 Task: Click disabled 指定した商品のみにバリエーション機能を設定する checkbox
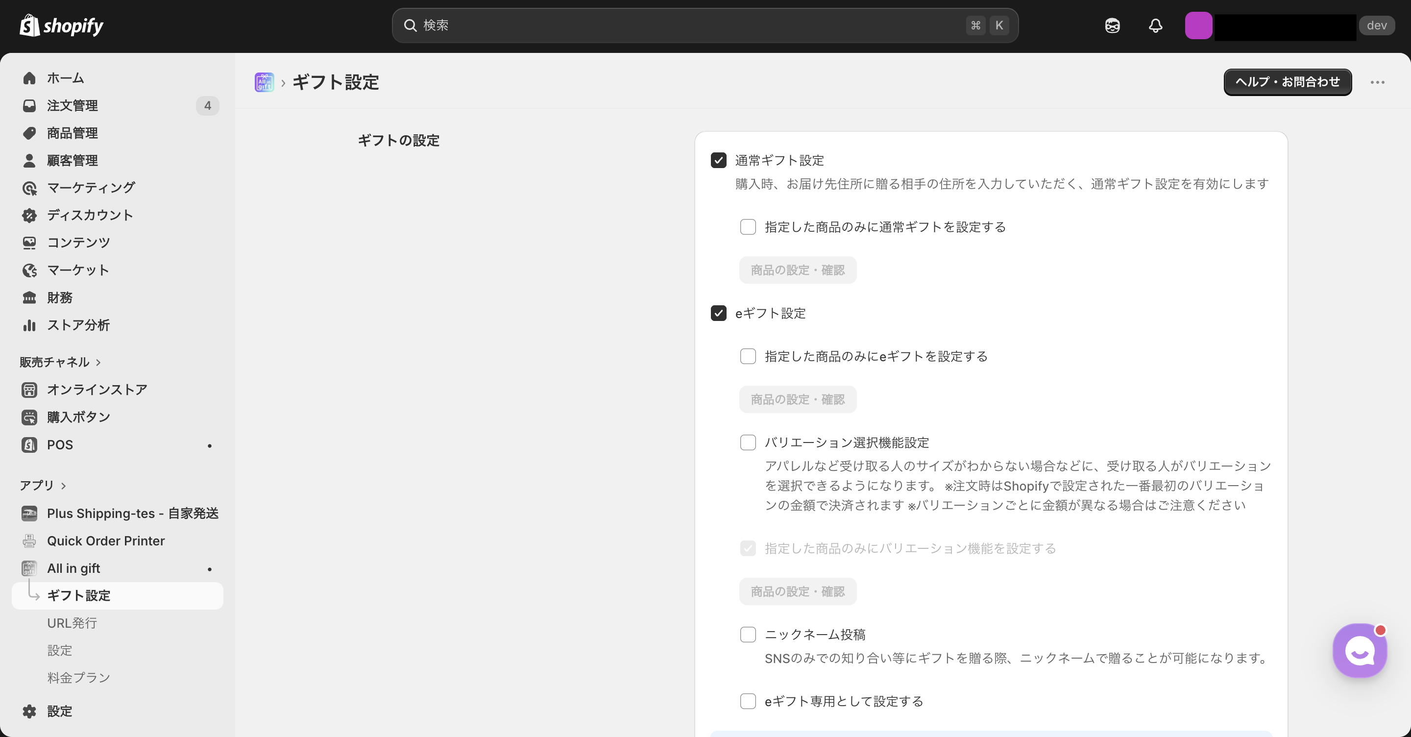click(x=748, y=548)
